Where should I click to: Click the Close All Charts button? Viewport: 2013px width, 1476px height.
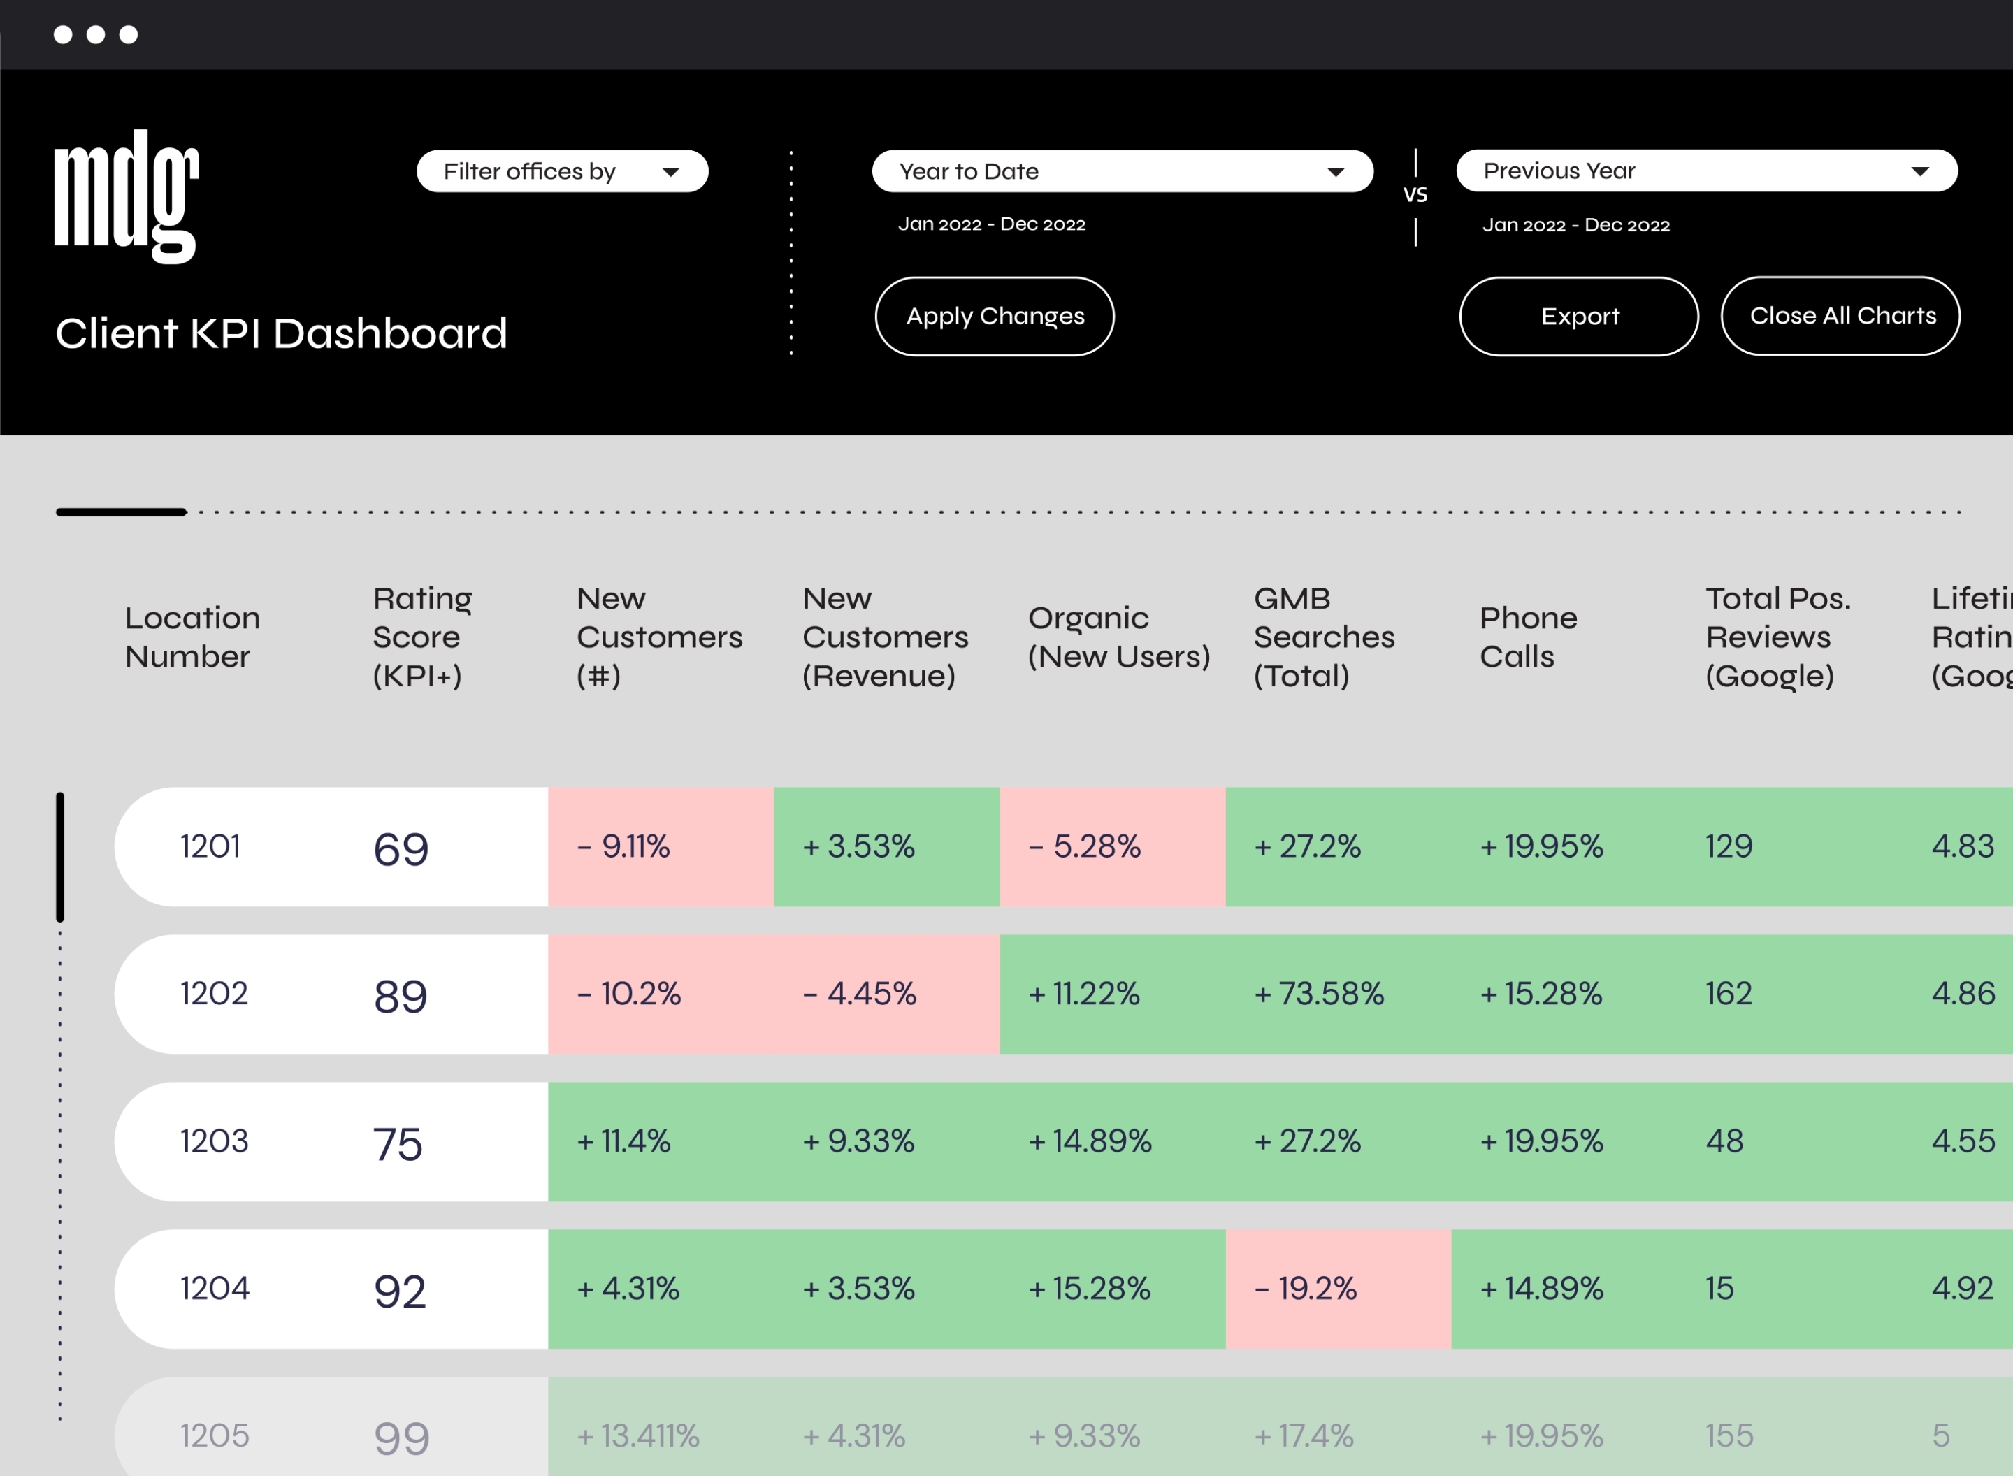coord(1840,315)
